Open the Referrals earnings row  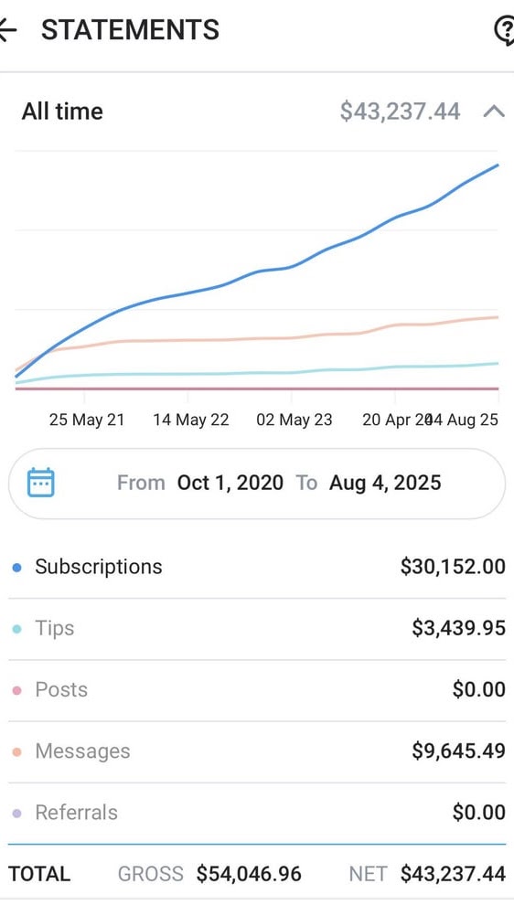point(257,813)
